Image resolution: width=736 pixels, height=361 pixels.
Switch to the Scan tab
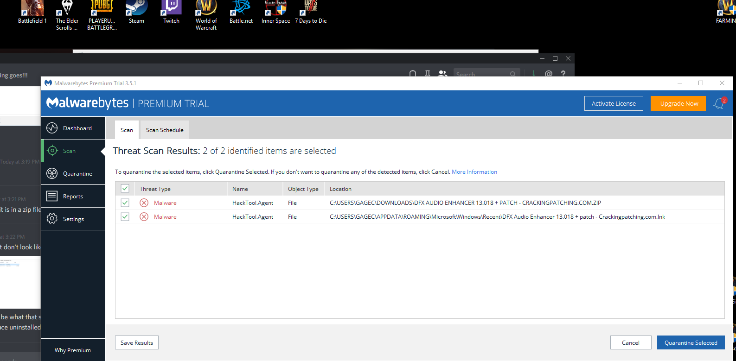(127, 130)
